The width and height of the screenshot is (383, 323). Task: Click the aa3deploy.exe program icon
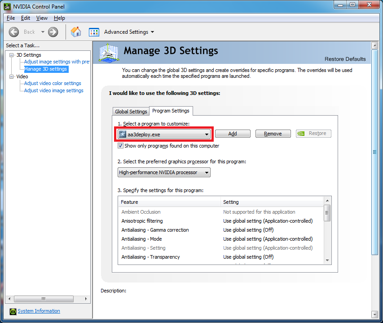123,134
